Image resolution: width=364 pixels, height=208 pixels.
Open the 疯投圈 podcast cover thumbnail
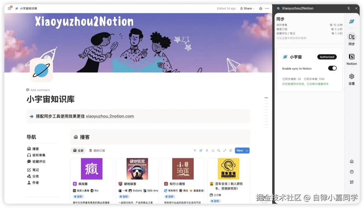pyautogui.click(x=92, y=169)
